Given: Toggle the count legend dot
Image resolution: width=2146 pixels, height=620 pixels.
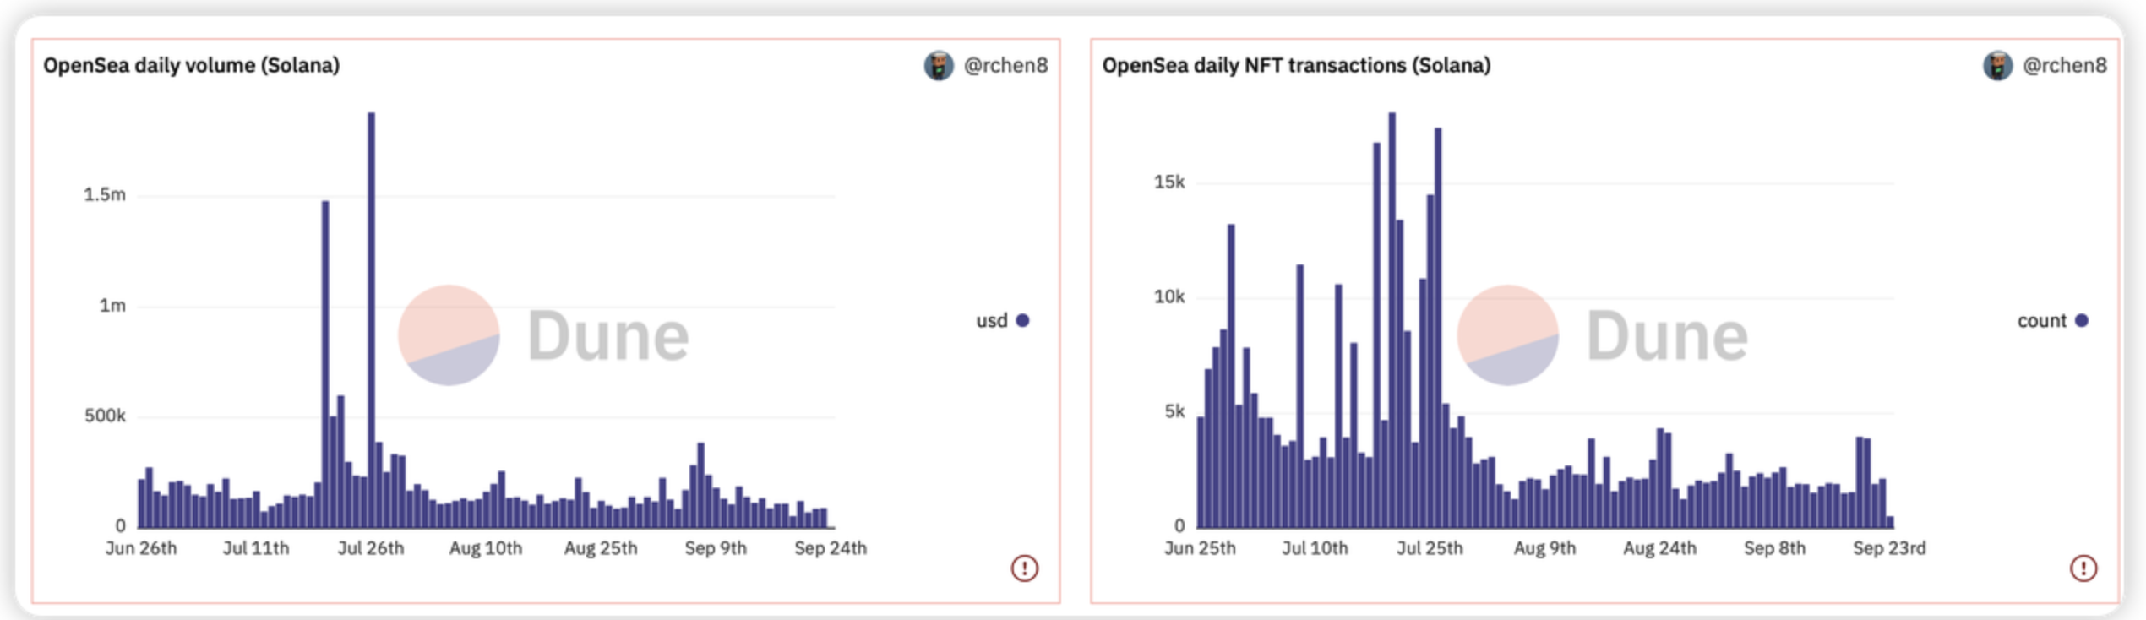Looking at the screenshot, I should pyautogui.click(x=2082, y=320).
